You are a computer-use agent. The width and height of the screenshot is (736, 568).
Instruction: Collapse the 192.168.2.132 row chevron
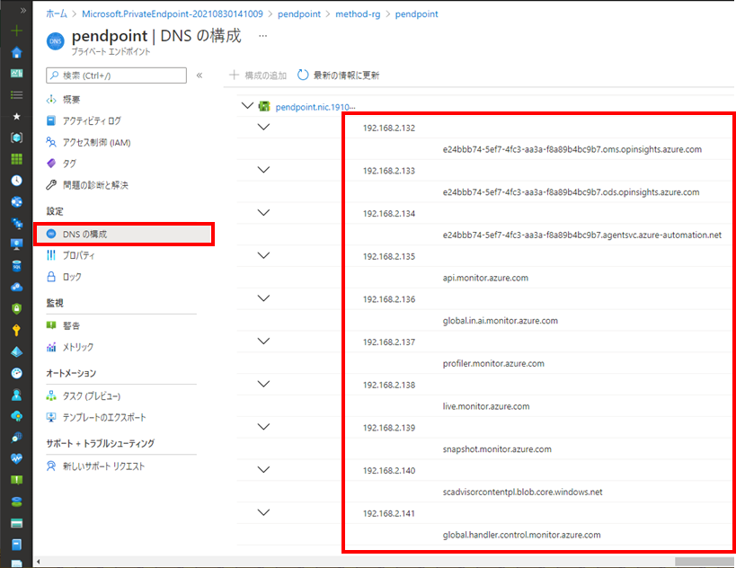[x=264, y=127]
